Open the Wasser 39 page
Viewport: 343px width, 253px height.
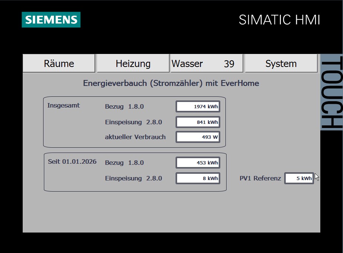click(x=206, y=64)
